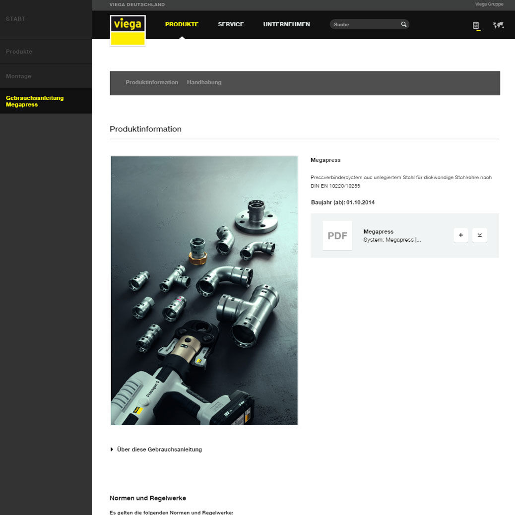This screenshot has height=515, width=515.
Task: Expand 'Über diese Gebrauchsanleitung' section
Action: click(x=156, y=450)
